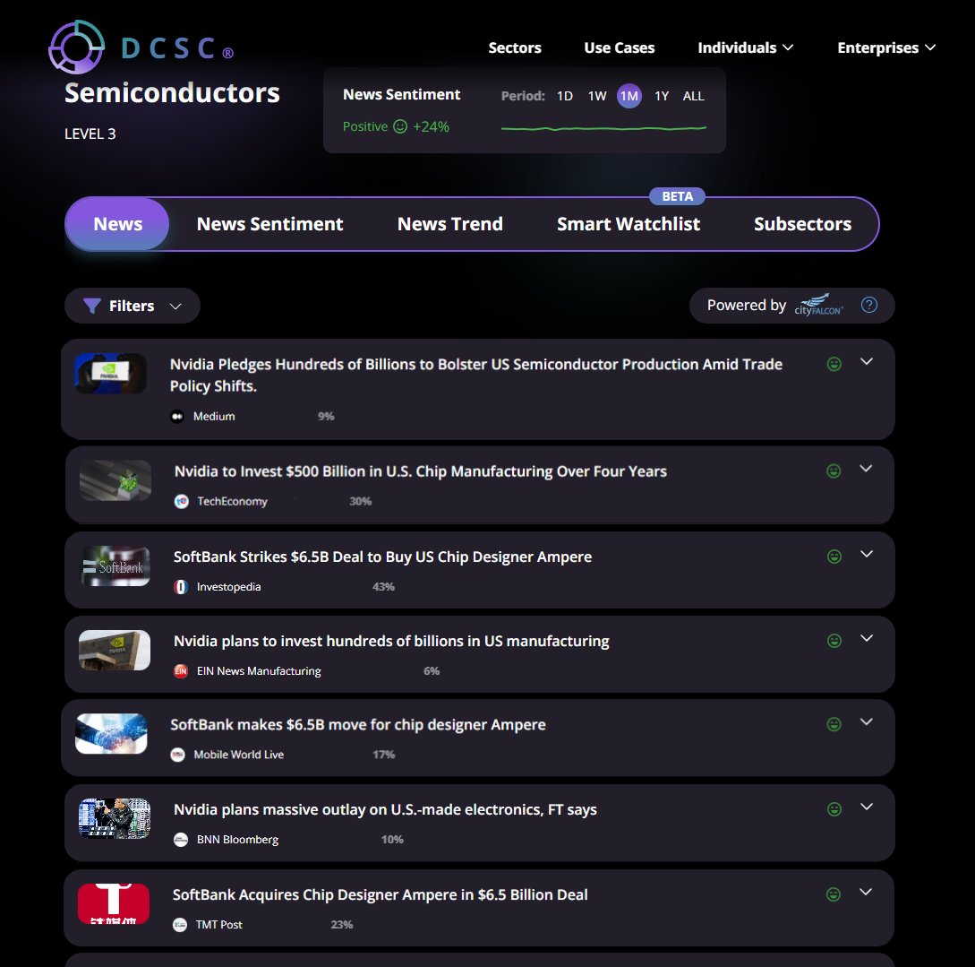Click smiley icon on SoftBank Strikes article

(x=834, y=557)
